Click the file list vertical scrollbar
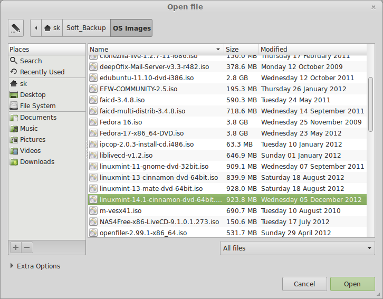383x299 pixels. 370,104
